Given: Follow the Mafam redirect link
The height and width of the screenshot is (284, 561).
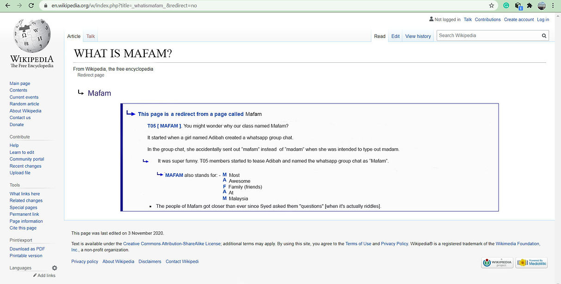Looking at the screenshot, I should click(99, 93).
